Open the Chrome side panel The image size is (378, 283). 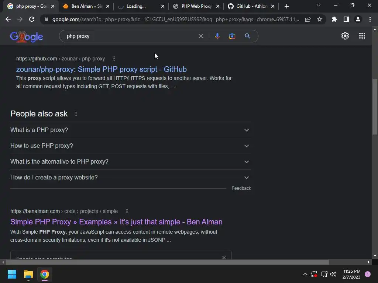coord(346,19)
